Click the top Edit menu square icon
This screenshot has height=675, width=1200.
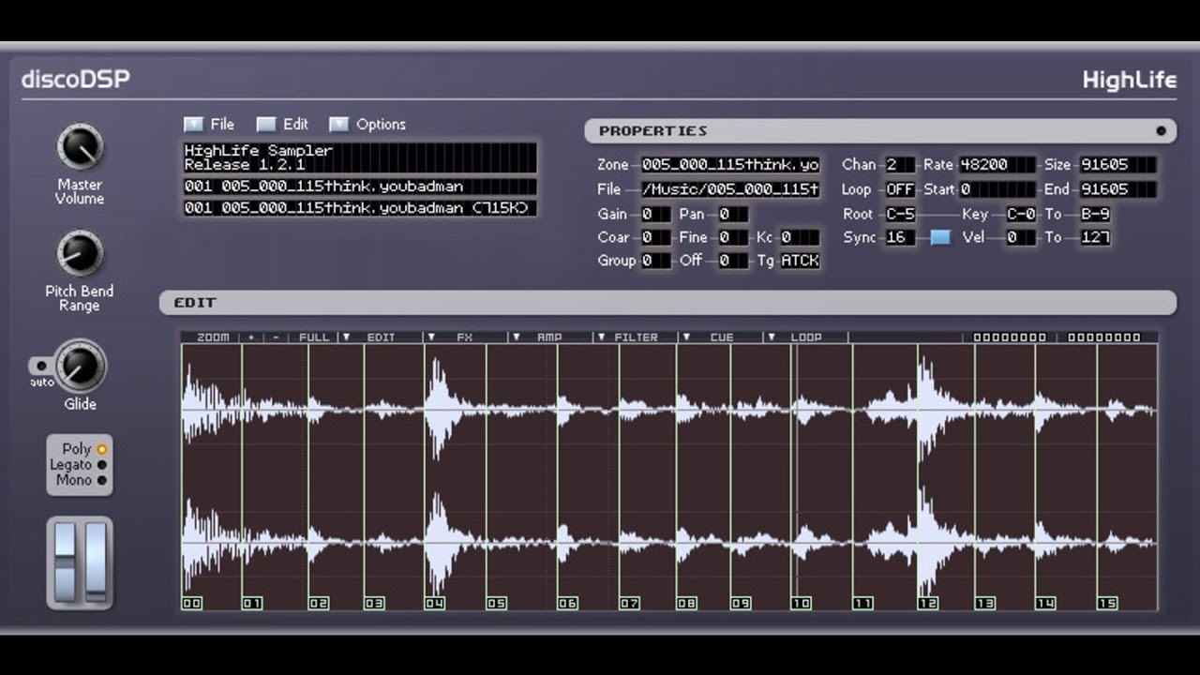pyautogui.click(x=266, y=124)
